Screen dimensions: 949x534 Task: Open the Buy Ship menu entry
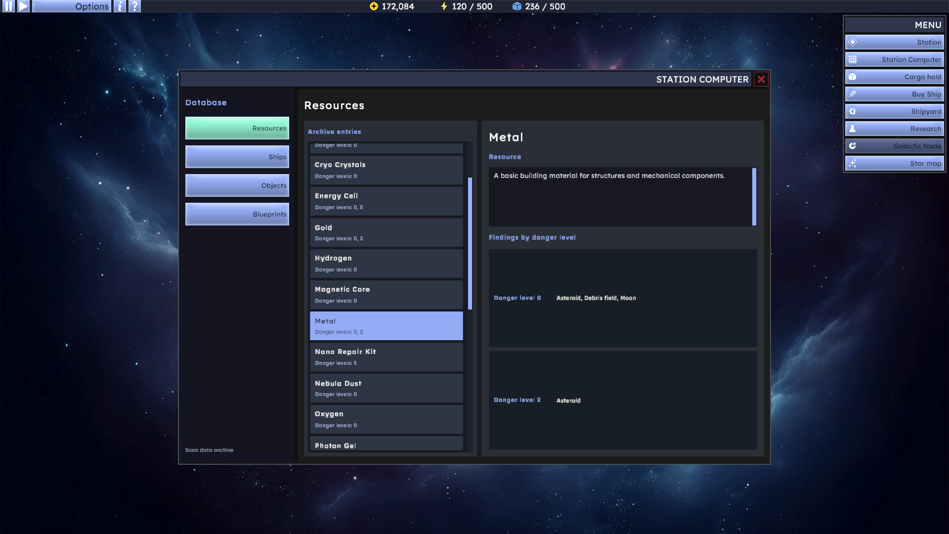click(x=894, y=94)
